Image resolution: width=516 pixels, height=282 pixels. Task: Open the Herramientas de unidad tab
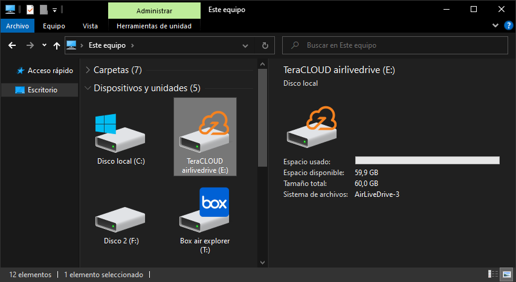click(x=154, y=26)
